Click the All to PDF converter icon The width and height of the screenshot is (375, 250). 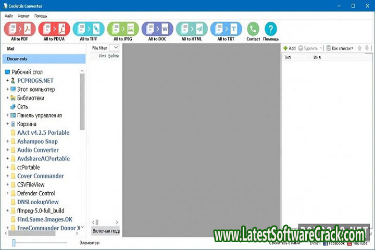coord(20,29)
